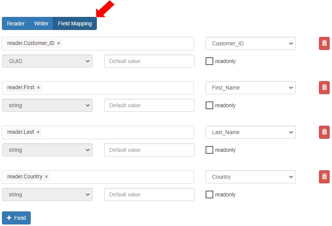332x226 pixels.
Task: Switch to the Reader tab
Action: 16,23
